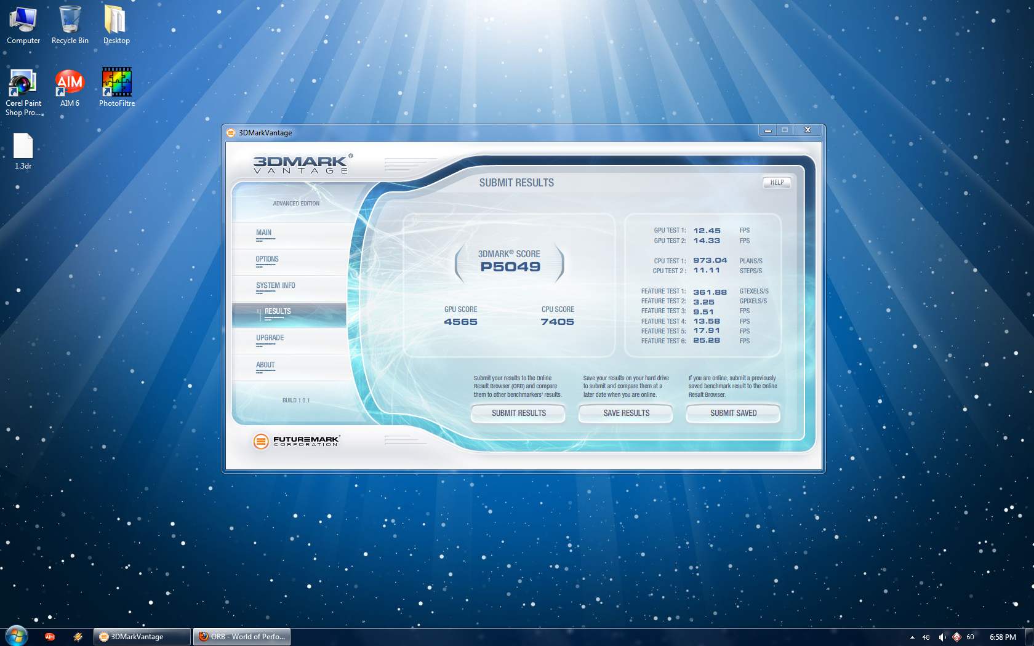Open the Recycle Bin icon

point(70,25)
